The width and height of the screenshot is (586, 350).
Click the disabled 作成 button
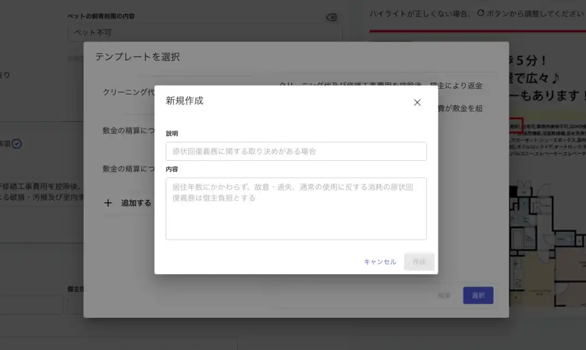[418, 262]
